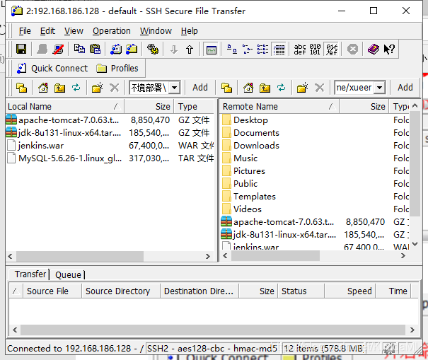Click the Download down arrow icon

[174, 50]
